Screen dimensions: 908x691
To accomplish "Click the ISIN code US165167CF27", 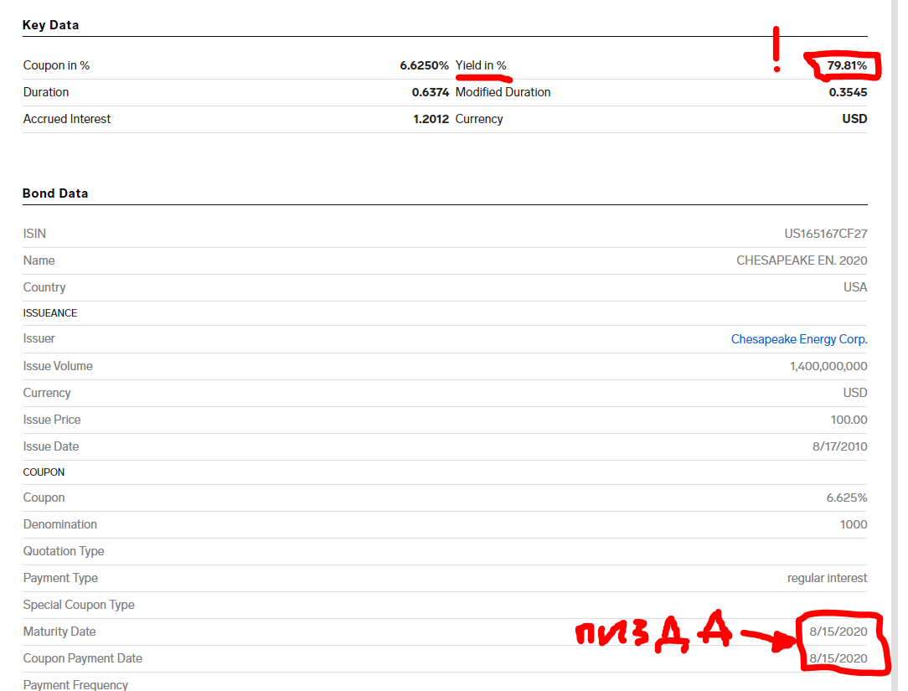I will (x=825, y=234).
